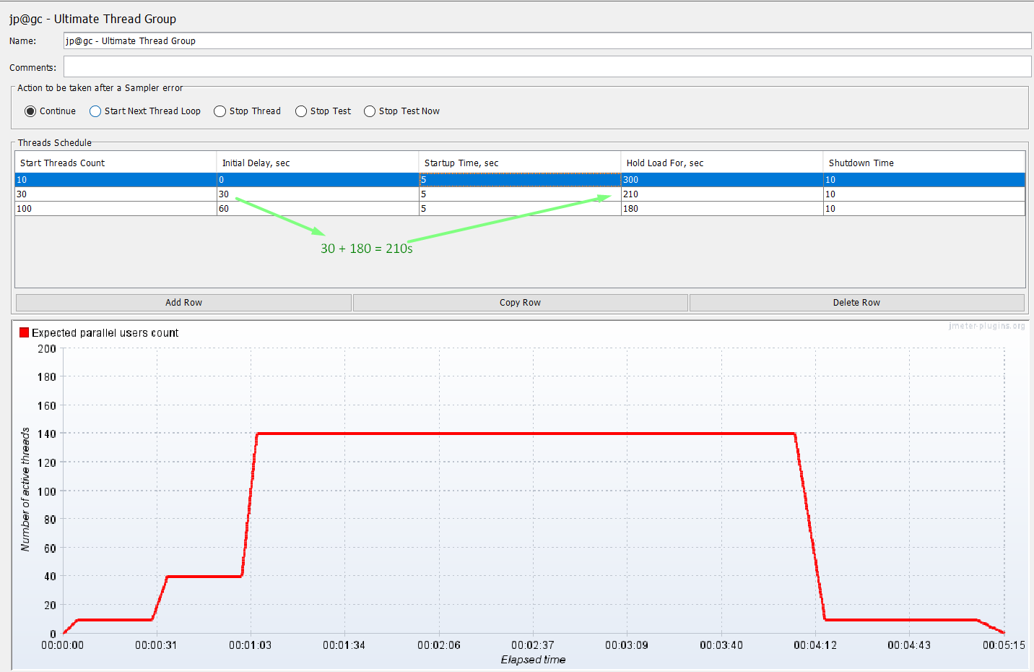Click the Initial Delay cell showing 60
1034x672 pixels.
[318, 209]
